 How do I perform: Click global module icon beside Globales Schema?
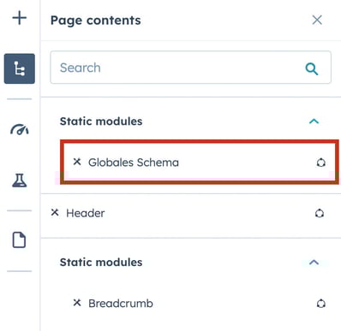tap(321, 163)
